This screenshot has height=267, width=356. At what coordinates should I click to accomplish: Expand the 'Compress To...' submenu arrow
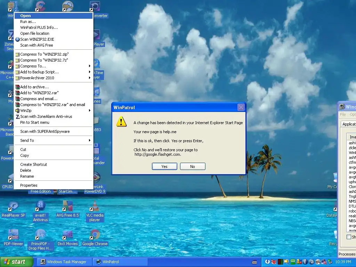pos(90,66)
